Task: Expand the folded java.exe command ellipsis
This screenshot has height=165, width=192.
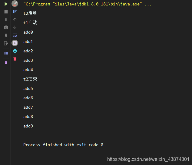Action: (148, 4)
